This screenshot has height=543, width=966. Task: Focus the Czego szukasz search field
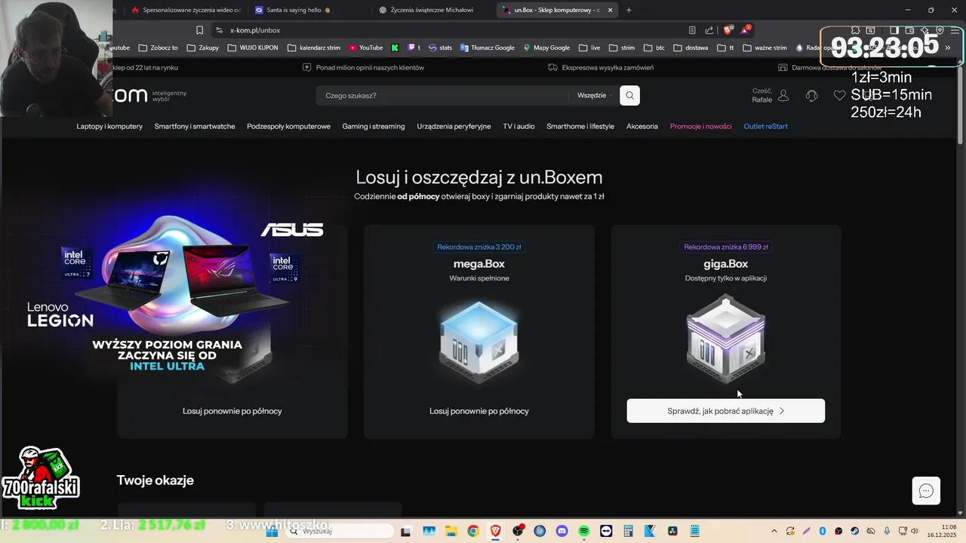[x=442, y=96]
